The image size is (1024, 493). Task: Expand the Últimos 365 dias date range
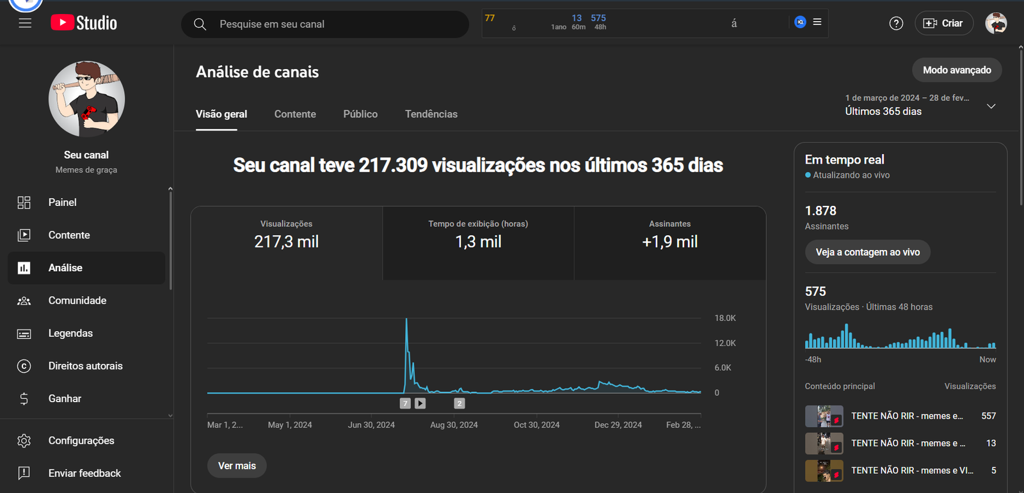coord(920,105)
